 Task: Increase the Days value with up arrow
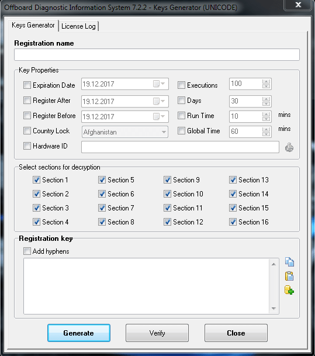[x=266, y=99]
